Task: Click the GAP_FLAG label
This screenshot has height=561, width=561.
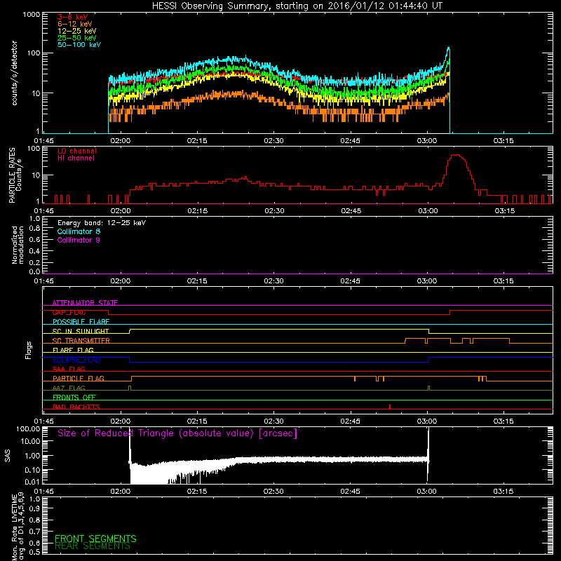Action: [x=69, y=312]
